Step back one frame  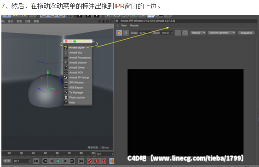point(52,161)
